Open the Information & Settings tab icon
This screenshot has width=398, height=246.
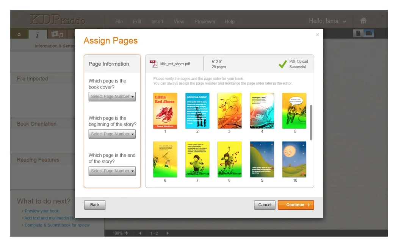click(x=37, y=35)
